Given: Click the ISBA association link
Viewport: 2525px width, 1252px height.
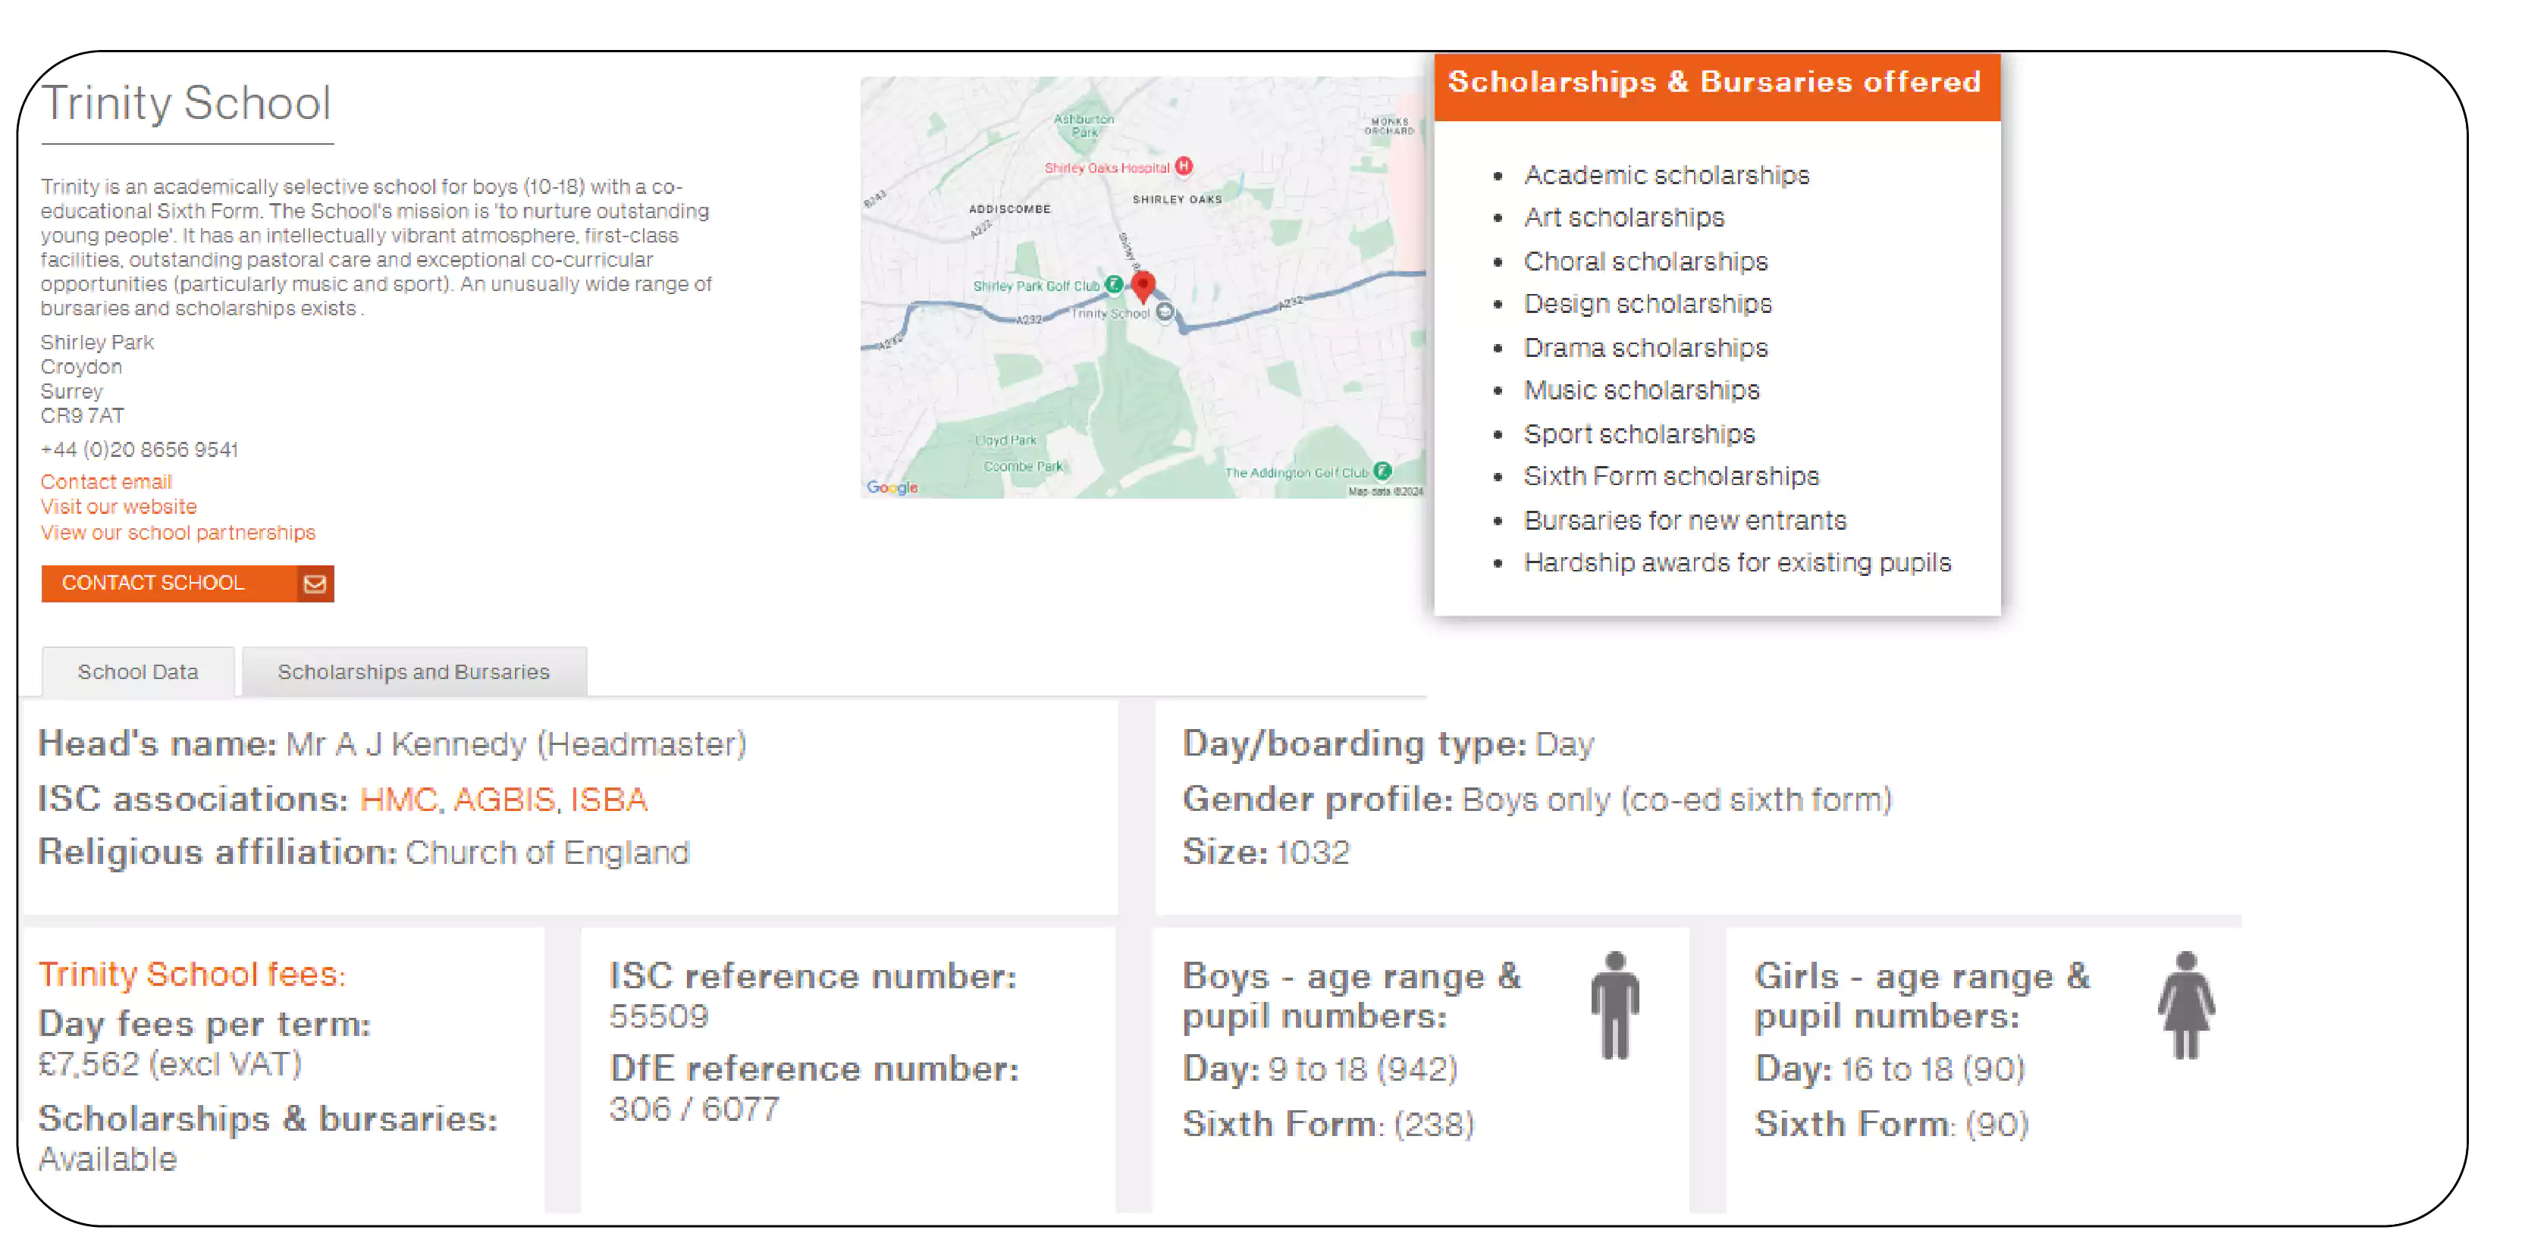Looking at the screenshot, I should 609,800.
